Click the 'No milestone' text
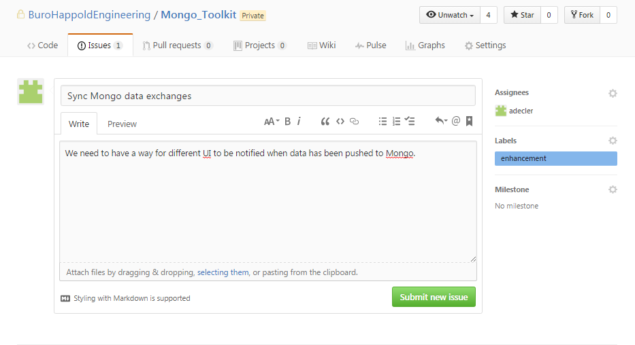Screen dimensions: 635x345 (517, 206)
